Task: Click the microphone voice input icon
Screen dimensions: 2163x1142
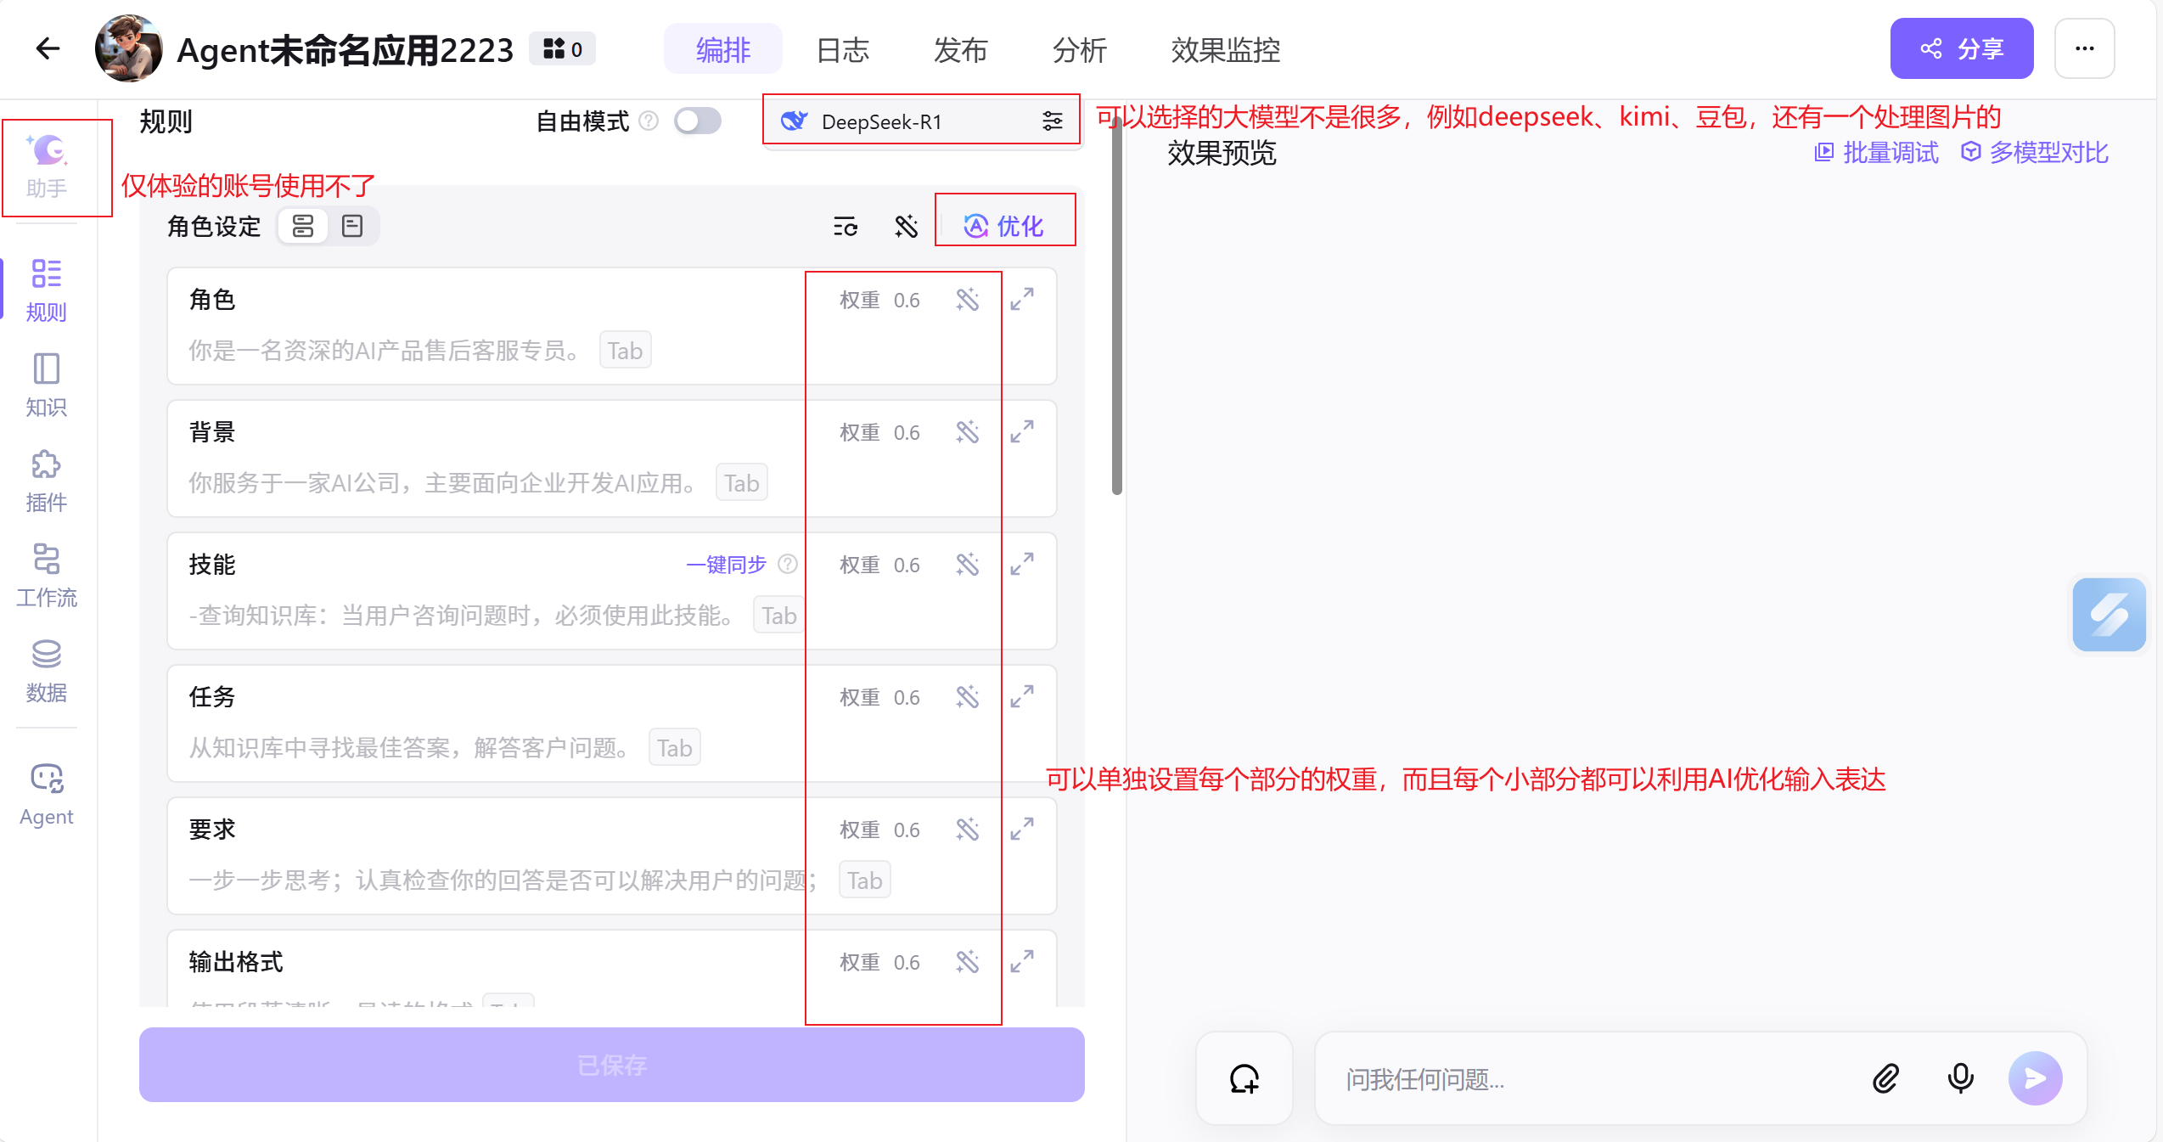Action: click(x=1960, y=1078)
